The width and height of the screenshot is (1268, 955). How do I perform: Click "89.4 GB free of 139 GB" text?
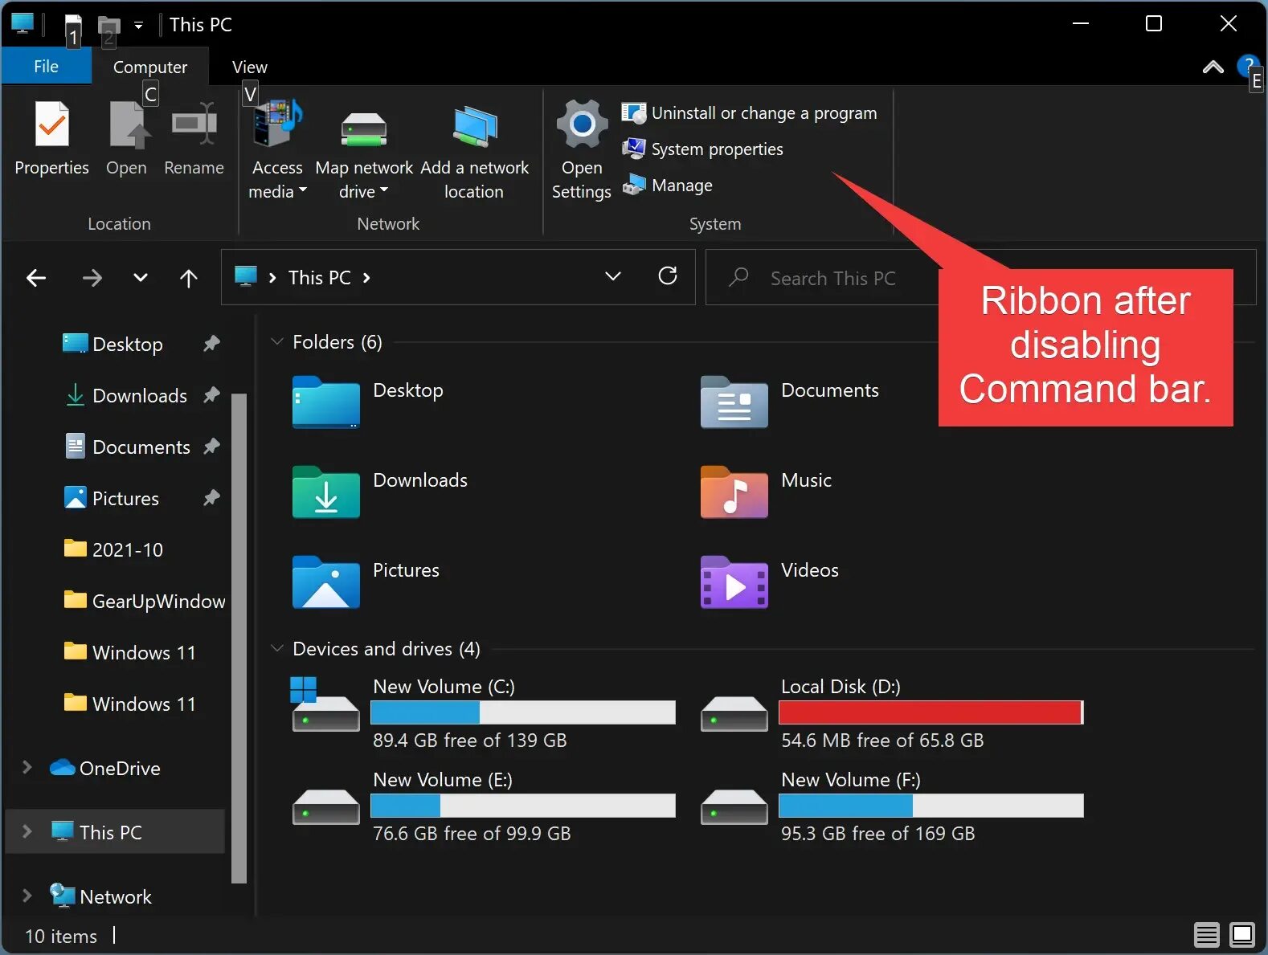[470, 741]
